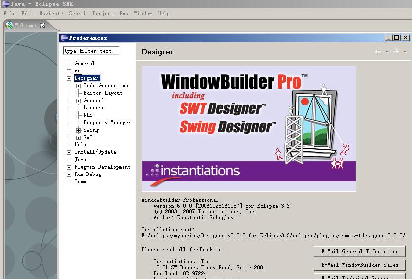412x279 pixels.
Task: Open the File menu
Action: tap(10, 13)
